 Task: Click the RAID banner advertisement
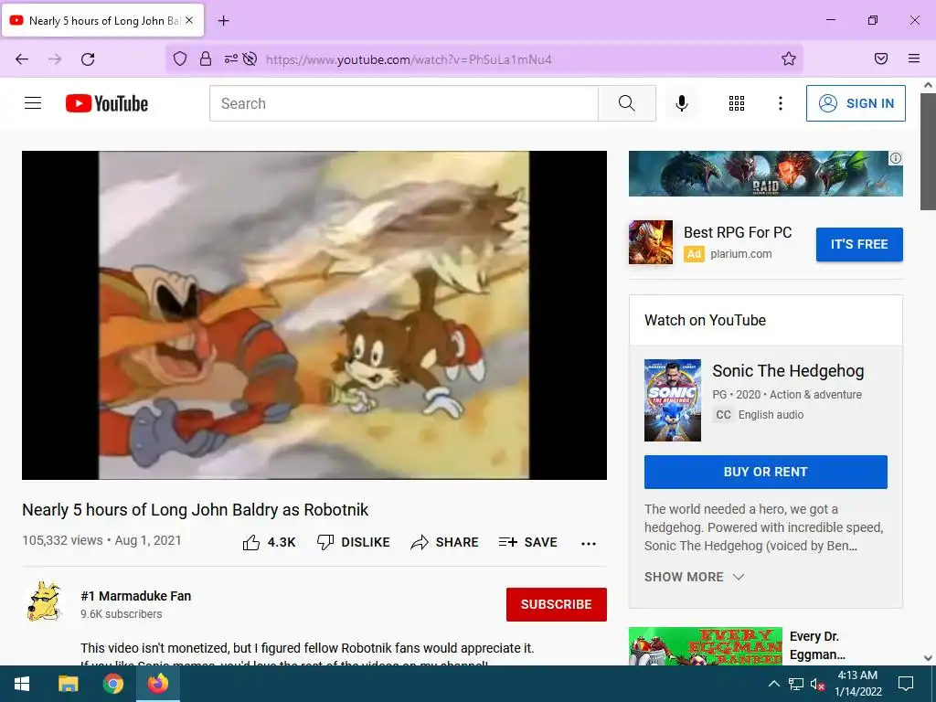[765, 174]
